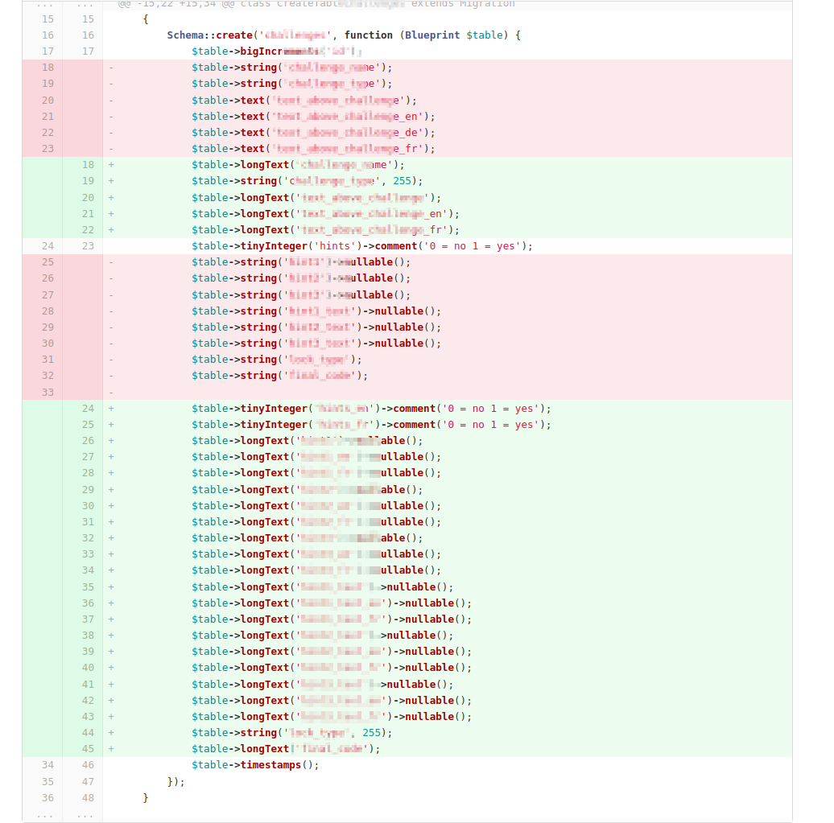Click $table->string on added line 44
834x823 pixels.
(234, 733)
